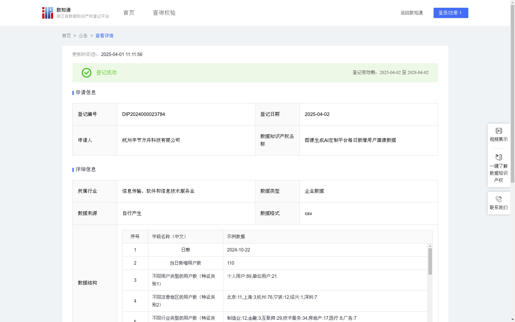Click sample data starting with 北京:11
This screenshot has height=322, width=515.
272,297
